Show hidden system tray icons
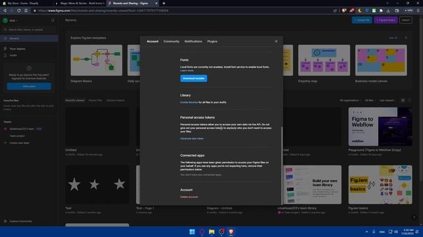423x237 pixels. tap(367, 232)
